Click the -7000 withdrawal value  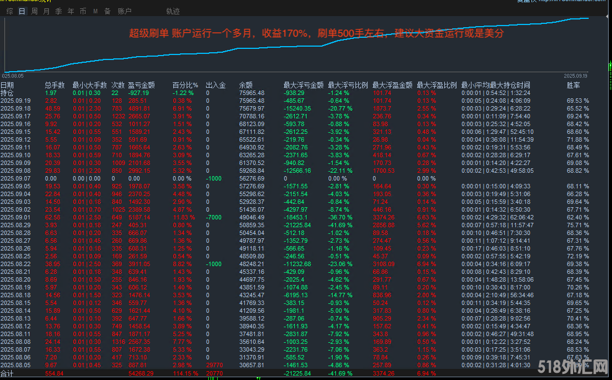click(x=214, y=218)
